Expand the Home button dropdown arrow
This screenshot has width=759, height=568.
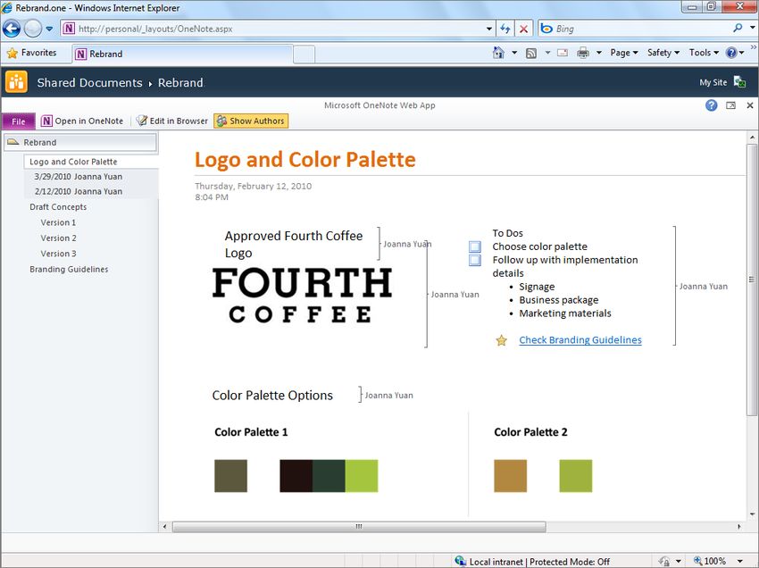514,53
